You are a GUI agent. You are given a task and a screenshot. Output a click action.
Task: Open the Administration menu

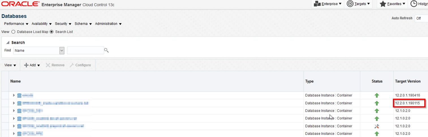pyautogui.click(x=108, y=24)
